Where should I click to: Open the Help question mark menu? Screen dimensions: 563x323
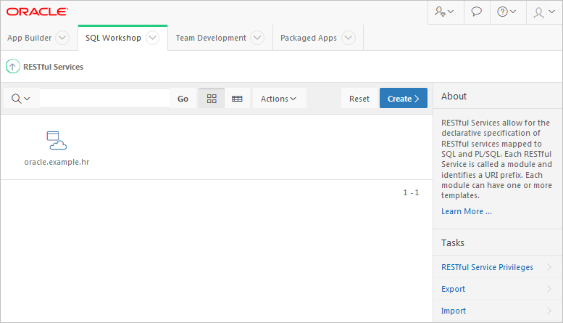507,12
